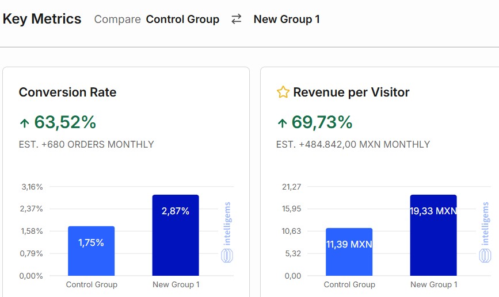Open the Control Group compare selector
Screen dimensions: 499x297
[182, 20]
